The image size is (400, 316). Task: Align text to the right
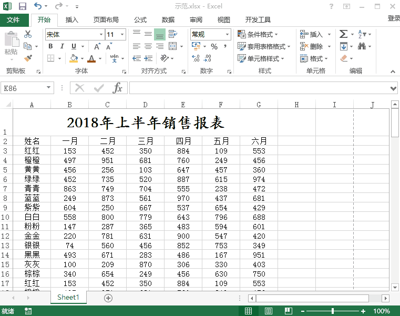click(160, 46)
